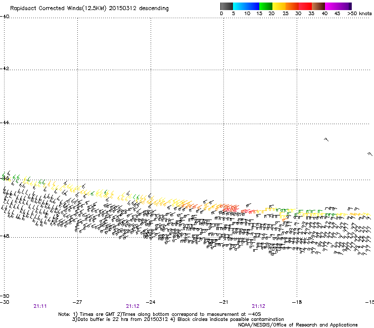Select the red 30-35 knots legend band

coord(305,6)
